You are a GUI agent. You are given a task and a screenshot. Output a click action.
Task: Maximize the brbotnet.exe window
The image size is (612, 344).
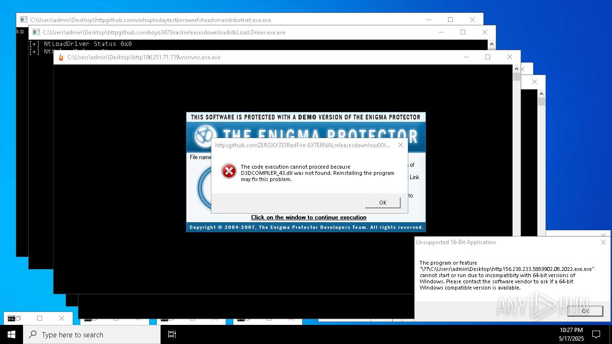pos(450,20)
